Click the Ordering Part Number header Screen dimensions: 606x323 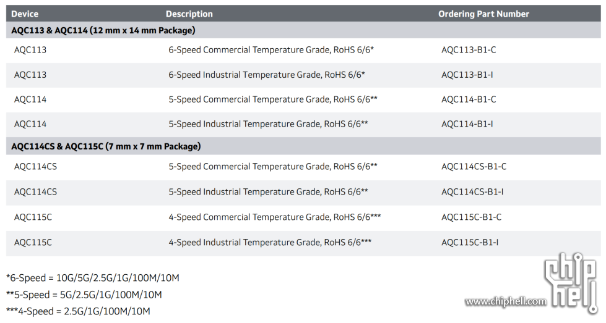coord(483,14)
